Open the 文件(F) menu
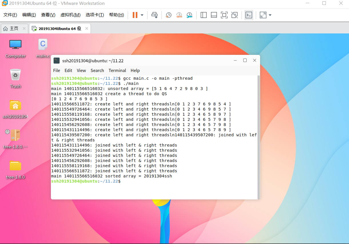The height and width of the screenshot is (244, 349). click(x=10, y=15)
